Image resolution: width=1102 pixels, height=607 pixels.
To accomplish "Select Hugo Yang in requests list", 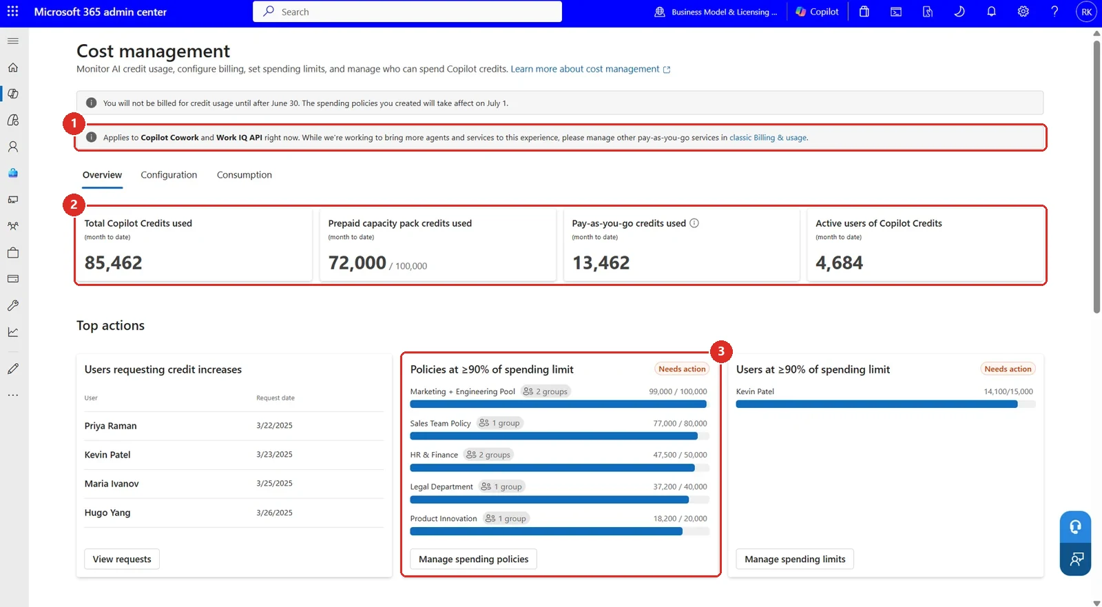I will coord(107,513).
